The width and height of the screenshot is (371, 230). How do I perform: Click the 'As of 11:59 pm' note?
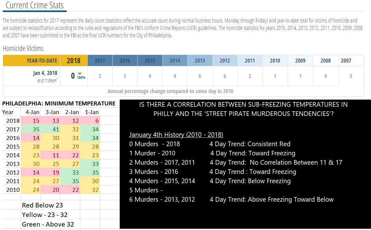pos(47,80)
